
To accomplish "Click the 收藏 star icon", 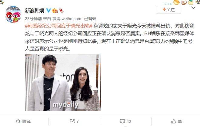I will (18, 121).
